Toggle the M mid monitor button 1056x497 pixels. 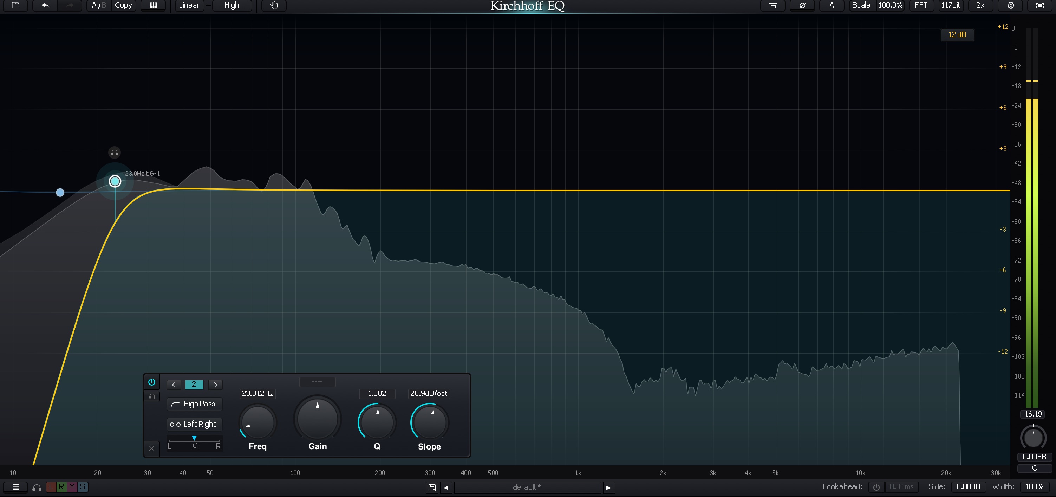72,487
